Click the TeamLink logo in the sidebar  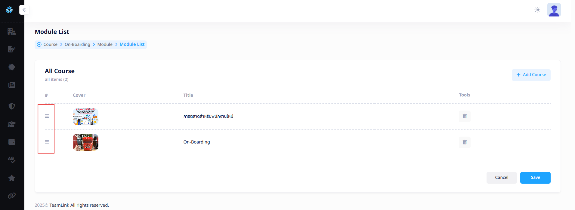click(x=9, y=10)
